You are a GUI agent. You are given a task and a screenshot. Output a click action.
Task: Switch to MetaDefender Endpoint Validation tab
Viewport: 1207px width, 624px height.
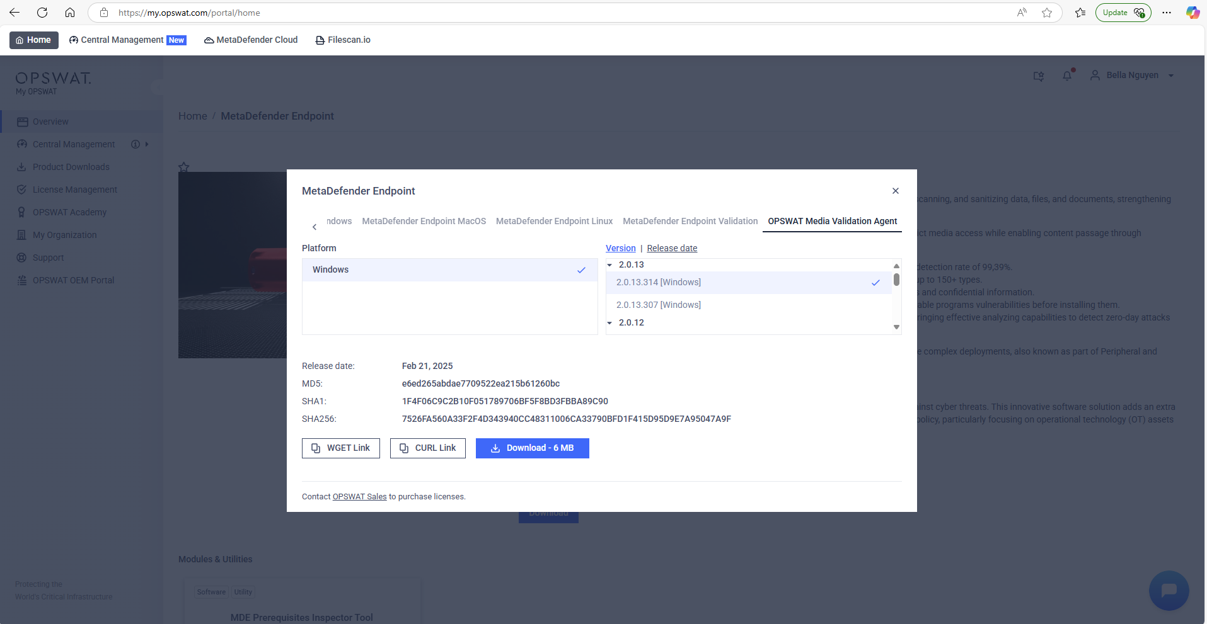click(x=690, y=221)
